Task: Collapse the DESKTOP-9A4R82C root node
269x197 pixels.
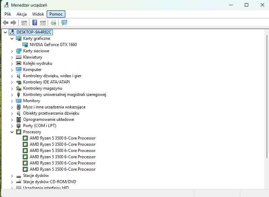Action: click(5, 32)
